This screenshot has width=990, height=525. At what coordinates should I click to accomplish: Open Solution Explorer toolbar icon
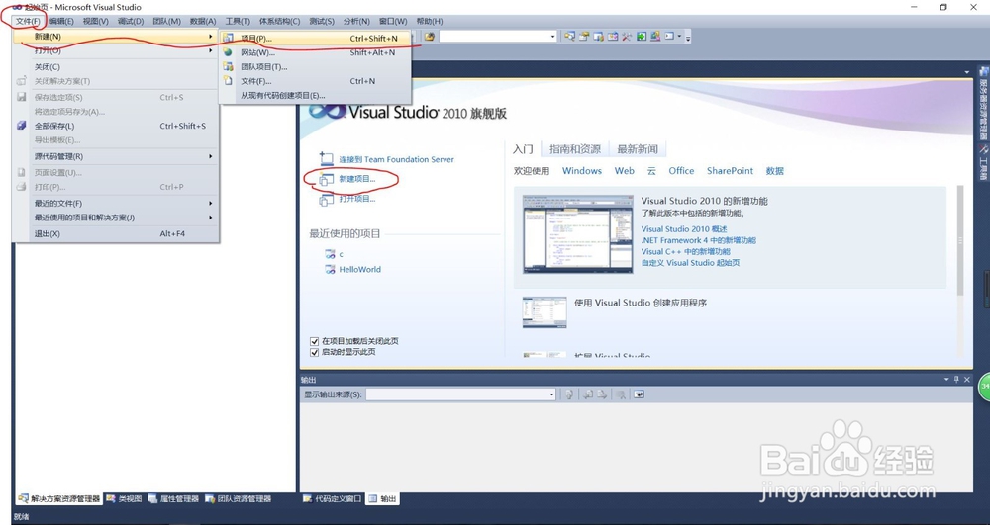(569, 36)
